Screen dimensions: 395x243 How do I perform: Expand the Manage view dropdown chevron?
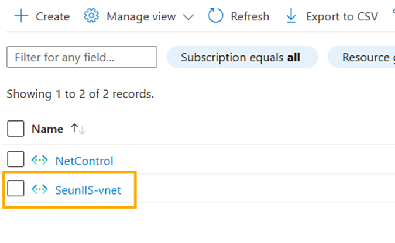click(188, 17)
